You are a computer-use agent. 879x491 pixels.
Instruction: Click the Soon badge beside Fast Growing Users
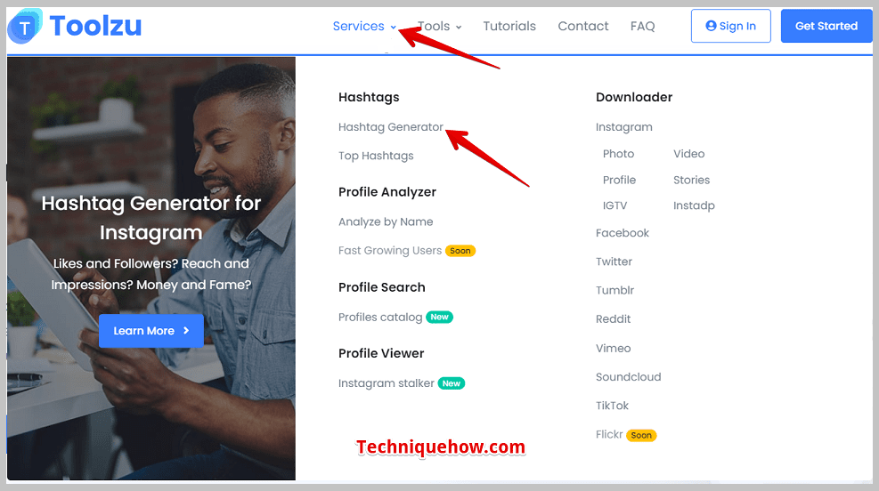tap(460, 251)
